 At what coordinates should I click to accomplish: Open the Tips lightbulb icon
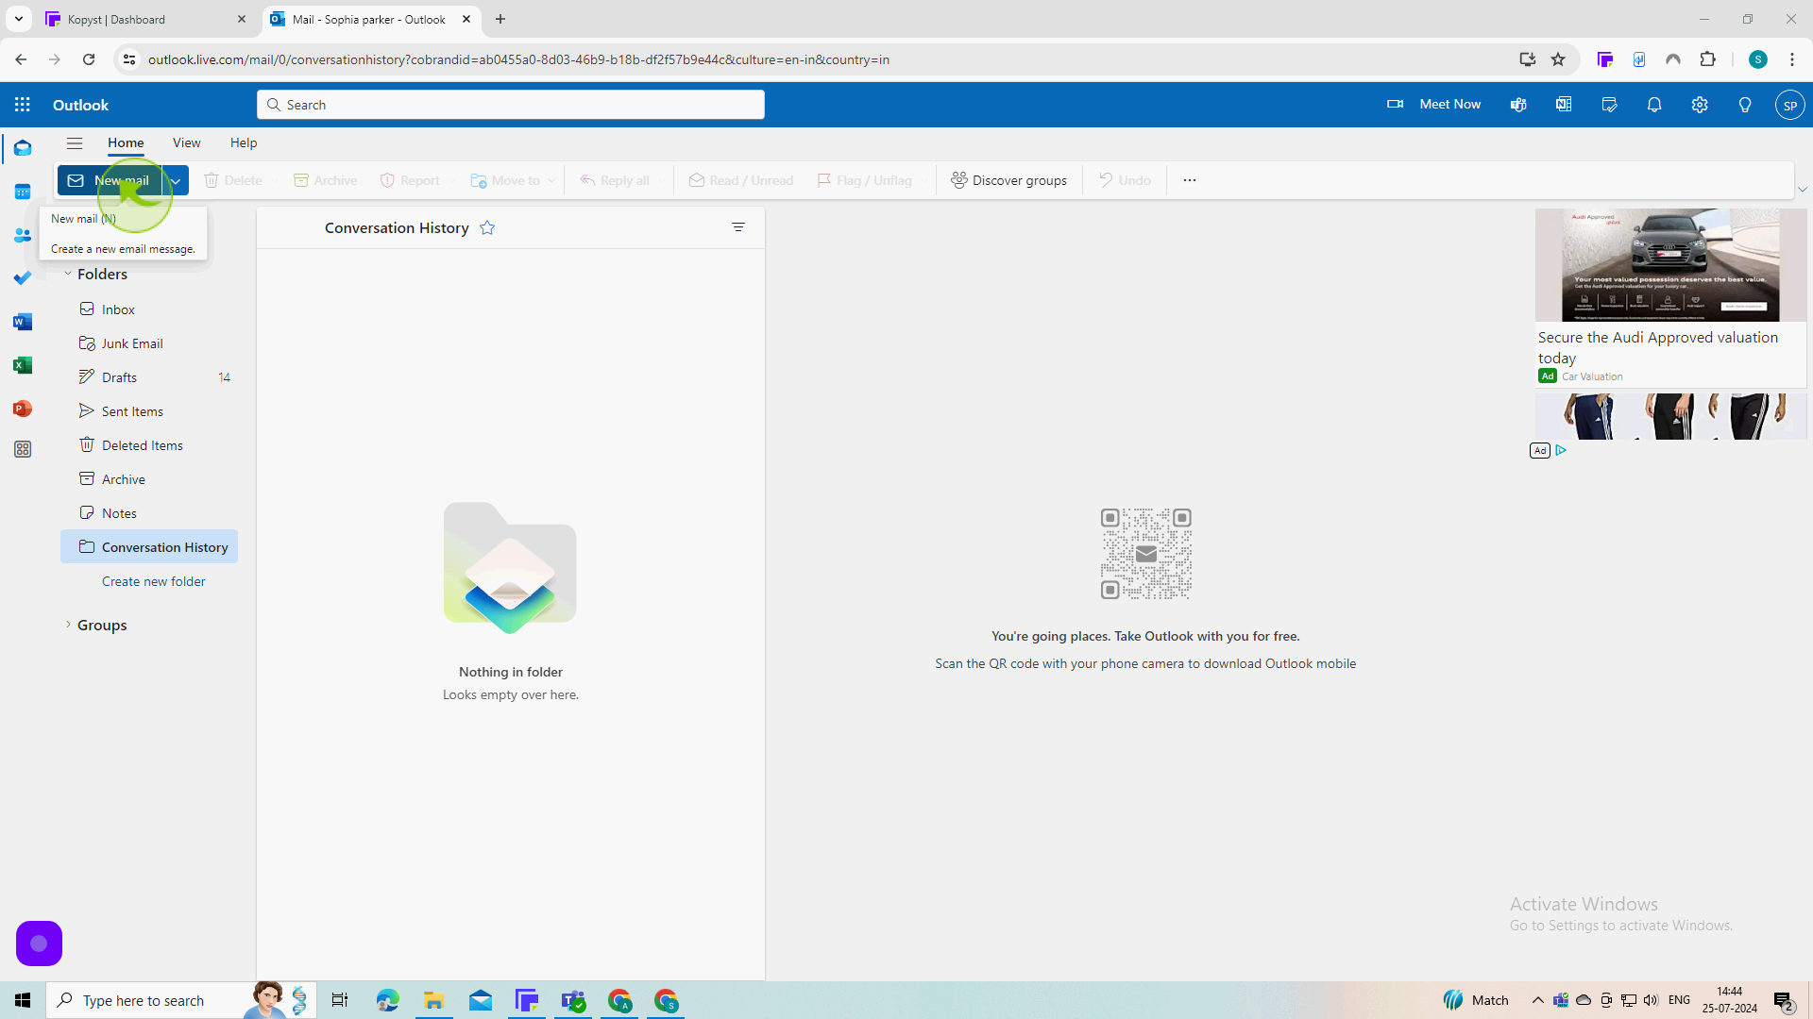pos(1745,105)
